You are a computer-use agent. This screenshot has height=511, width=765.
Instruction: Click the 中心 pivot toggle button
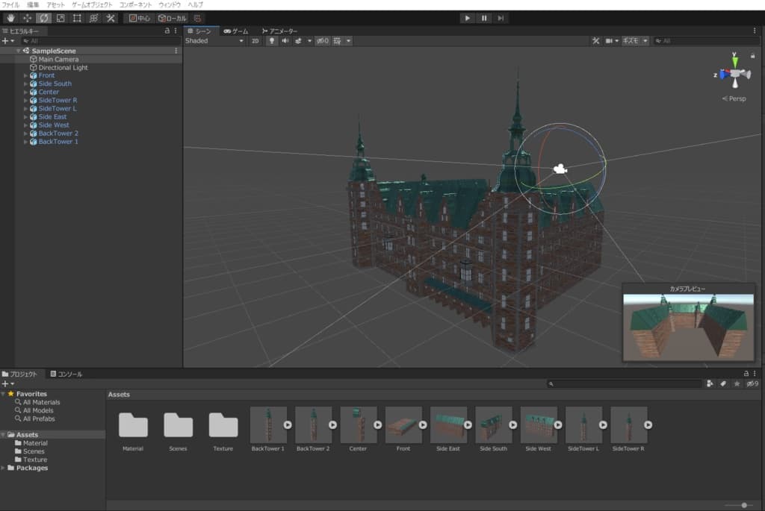[138, 18]
